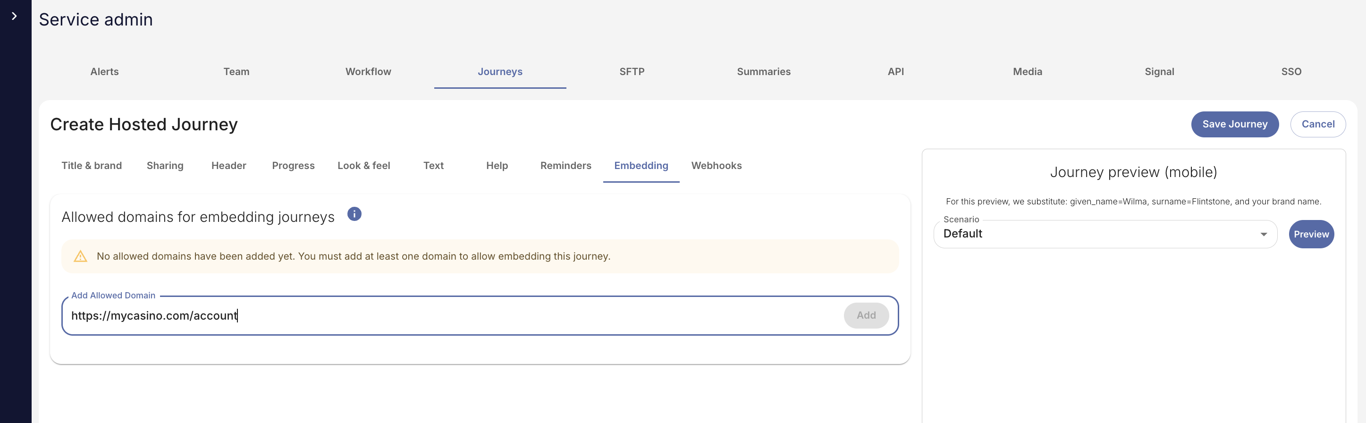Go to the Workflow section

[368, 72]
